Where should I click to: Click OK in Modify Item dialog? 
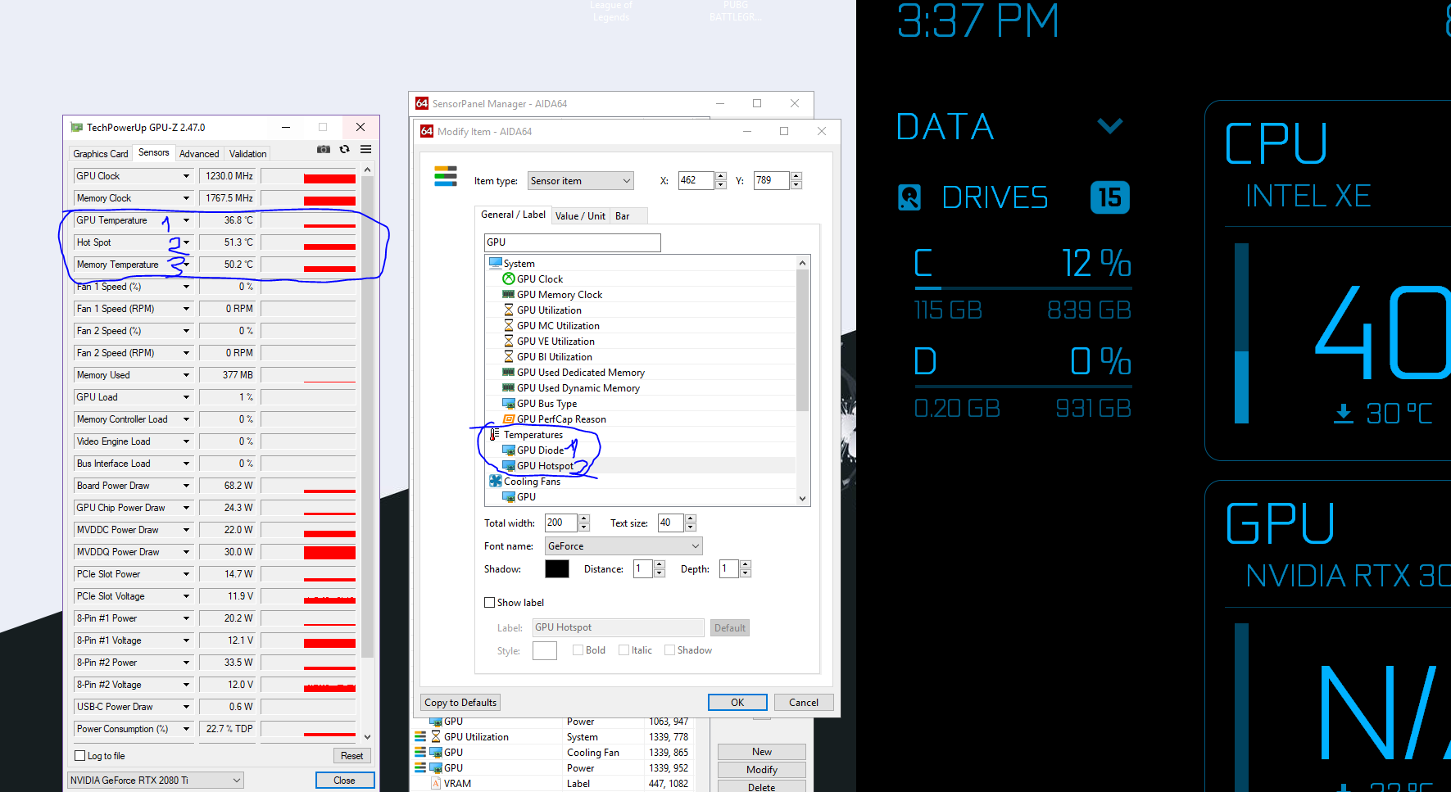[737, 703]
